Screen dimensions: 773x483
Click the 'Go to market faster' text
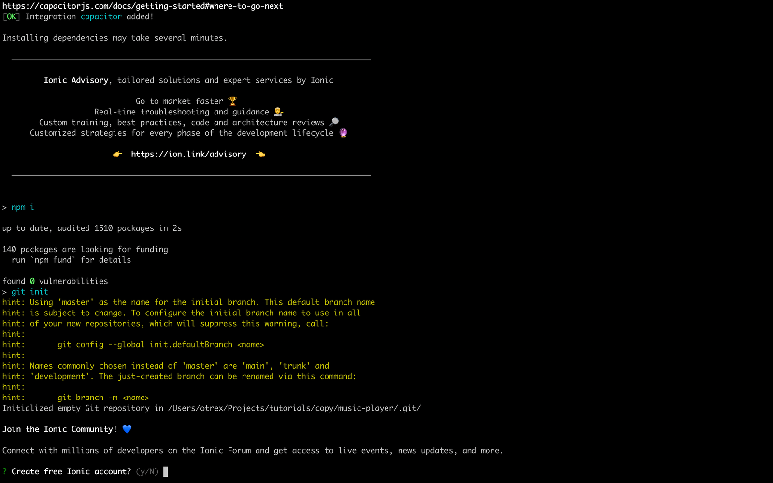pos(179,101)
